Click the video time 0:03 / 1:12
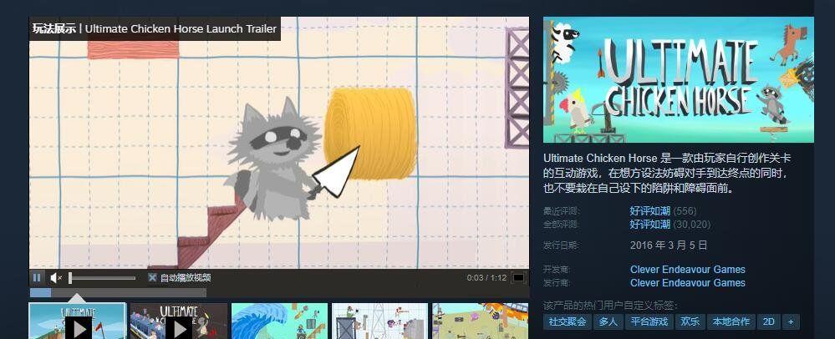 point(486,278)
